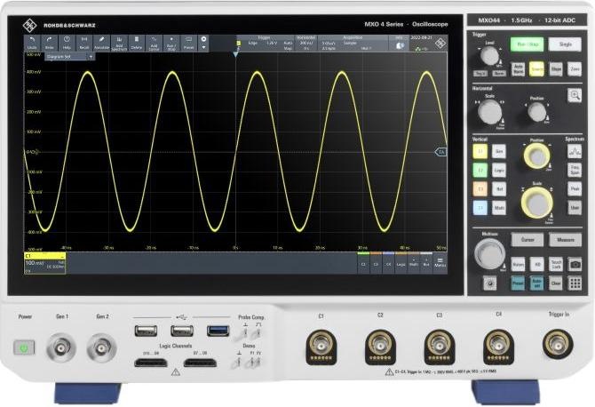Open toolbar settings gear icon

point(203,39)
